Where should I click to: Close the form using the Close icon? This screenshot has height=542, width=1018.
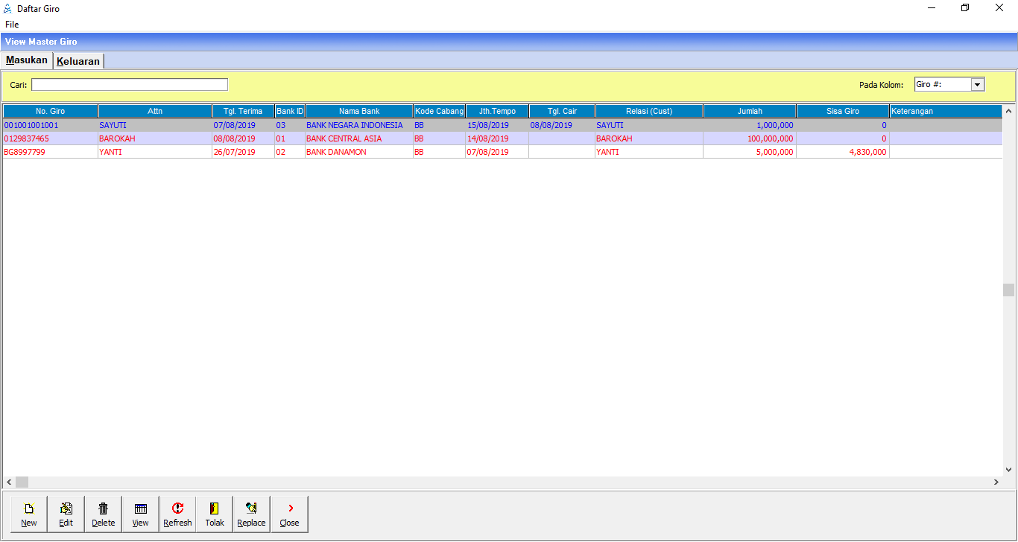(x=289, y=509)
